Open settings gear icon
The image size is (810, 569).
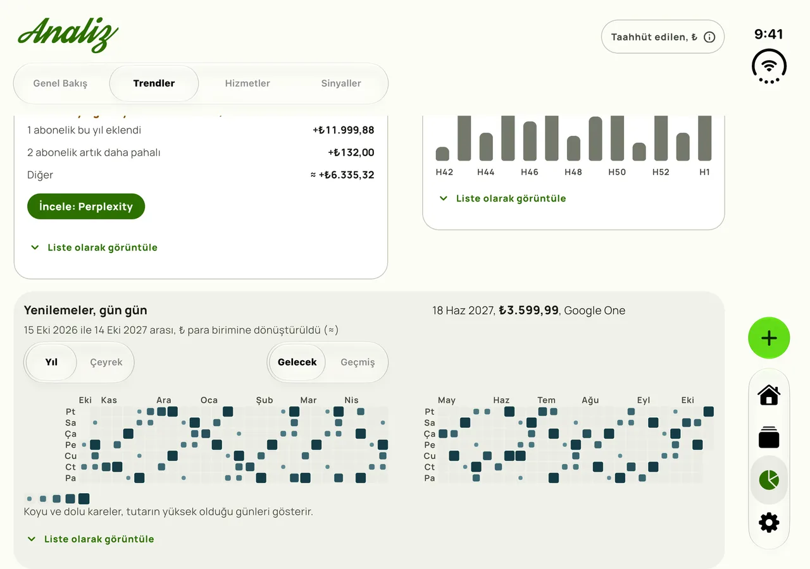(x=769, y=522)
